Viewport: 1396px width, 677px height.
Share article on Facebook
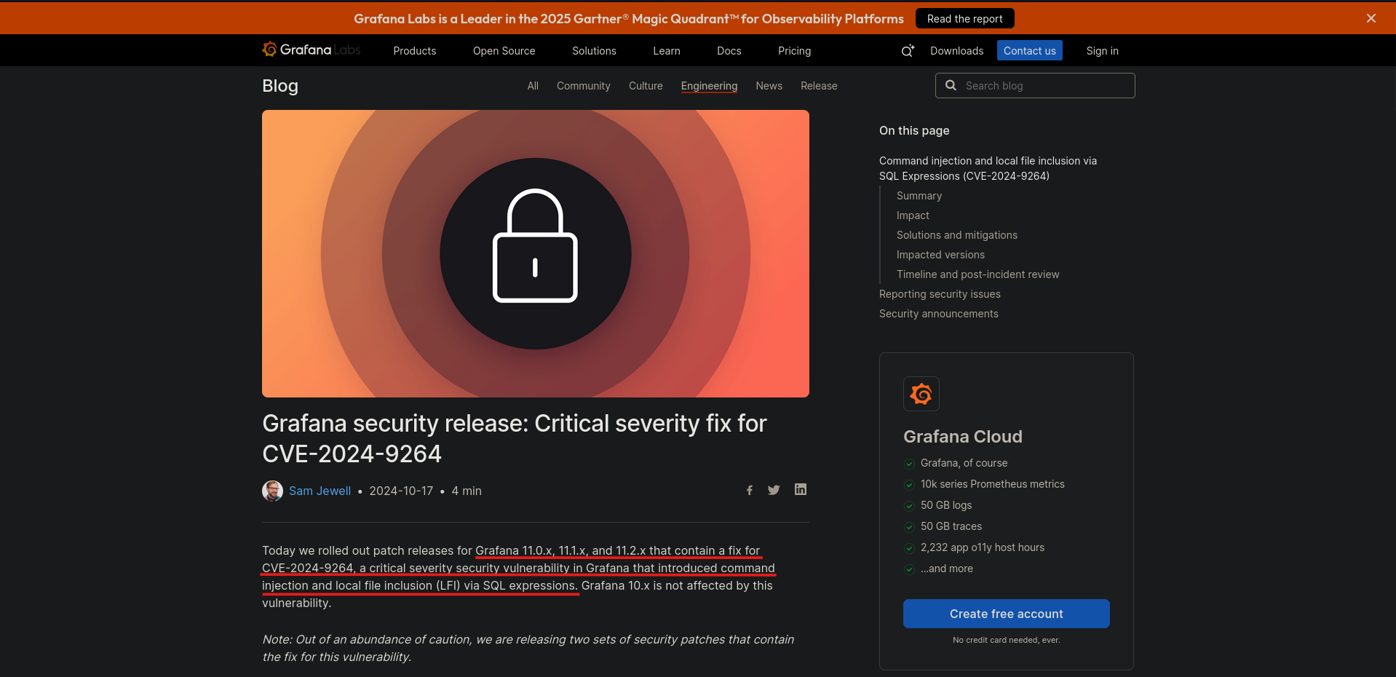point(750,491)
